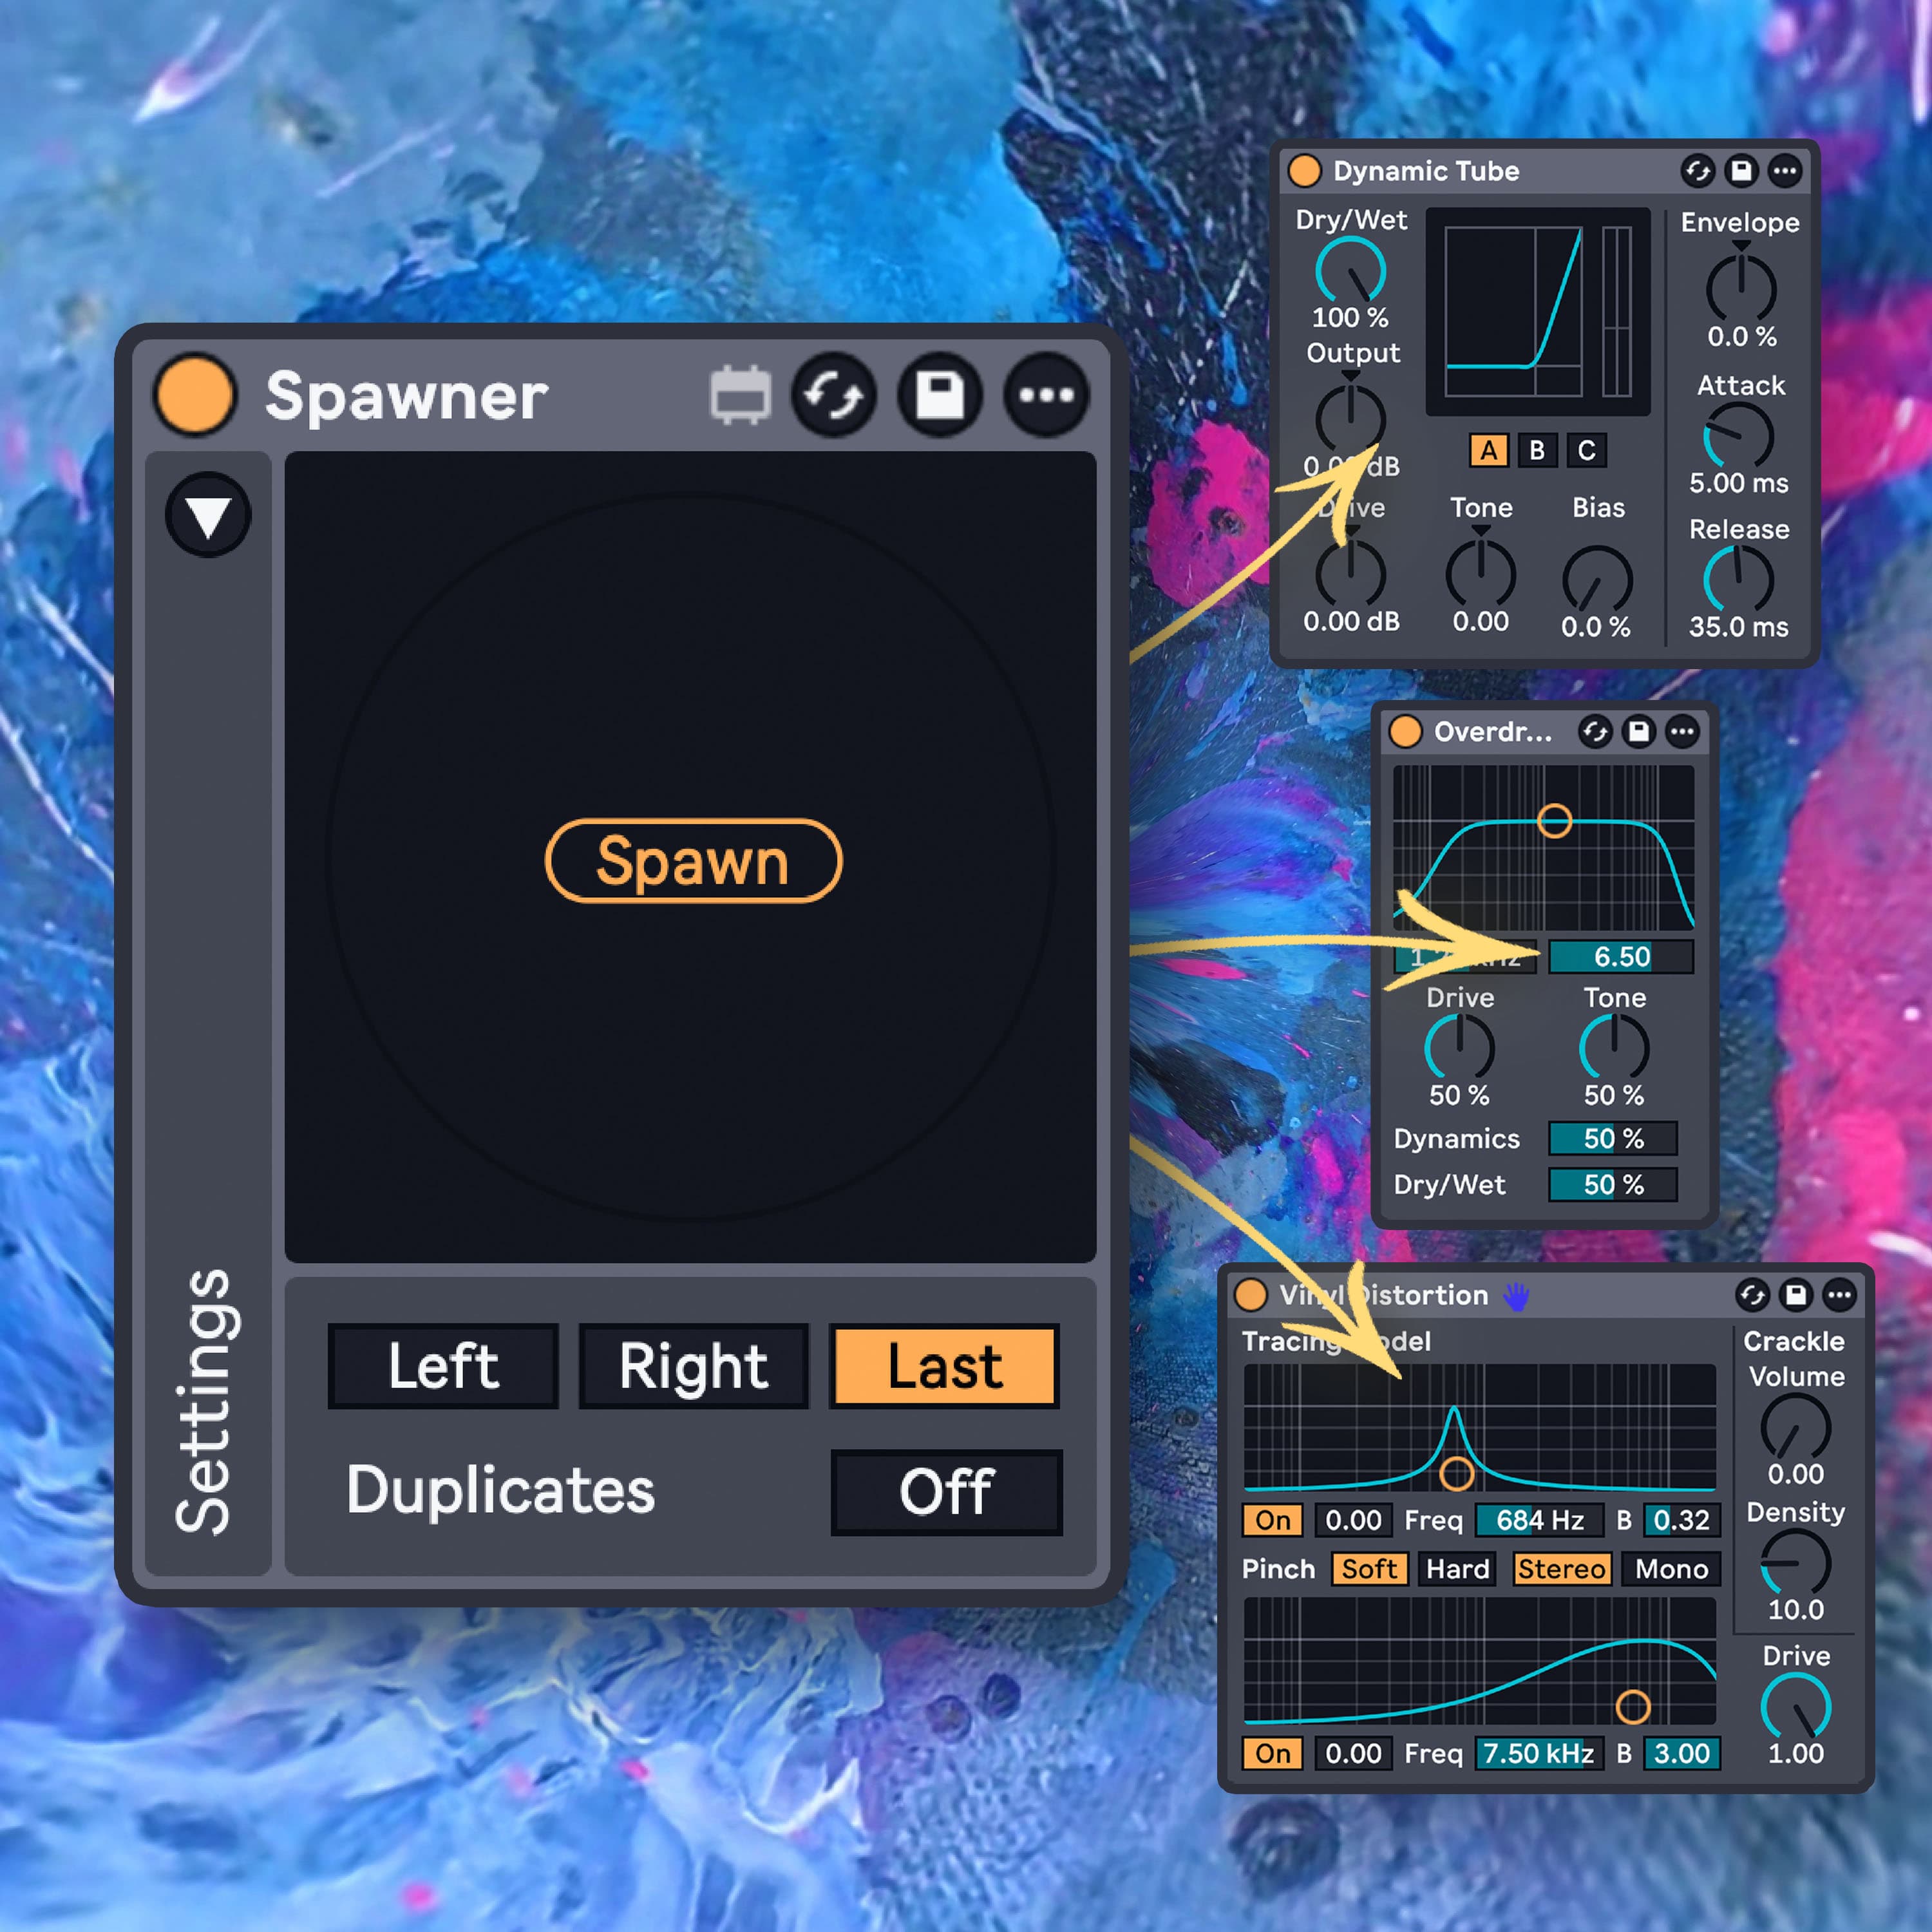Click the Dynamic Tube Drive knob
1932x1932 pixels.
1350,573
